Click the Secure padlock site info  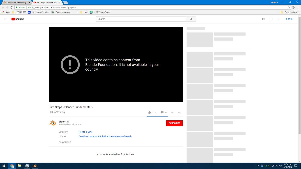(x=21, y=7)
